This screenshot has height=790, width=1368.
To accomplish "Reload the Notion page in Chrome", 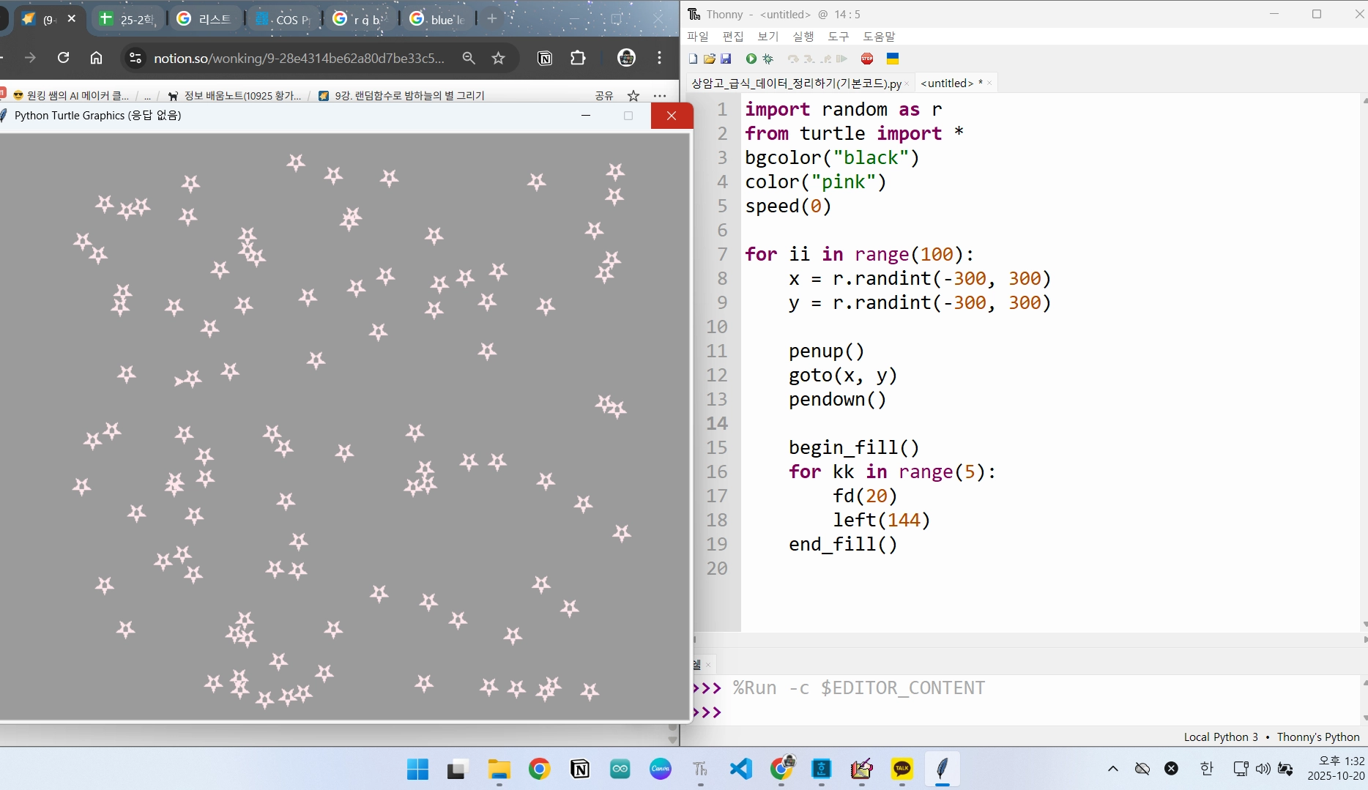I will (64, 58).
